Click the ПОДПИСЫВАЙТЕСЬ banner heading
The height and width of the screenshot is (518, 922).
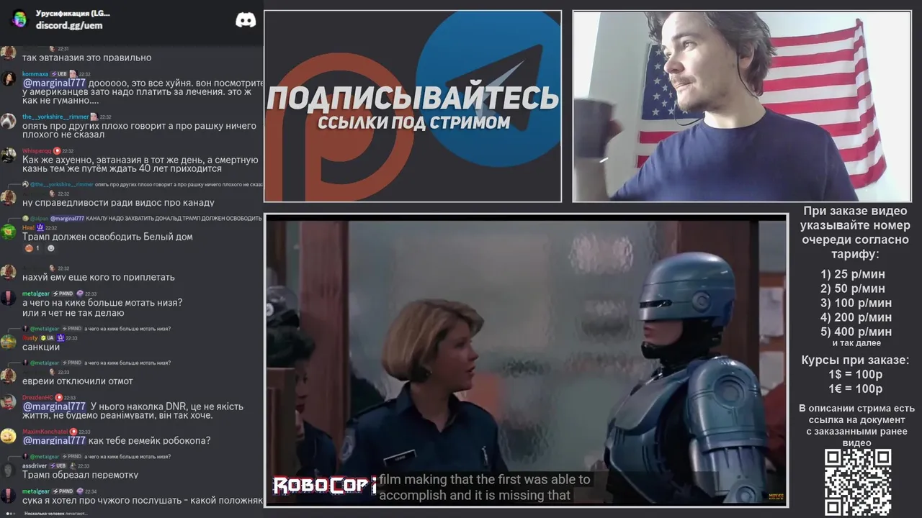point(413,98)
